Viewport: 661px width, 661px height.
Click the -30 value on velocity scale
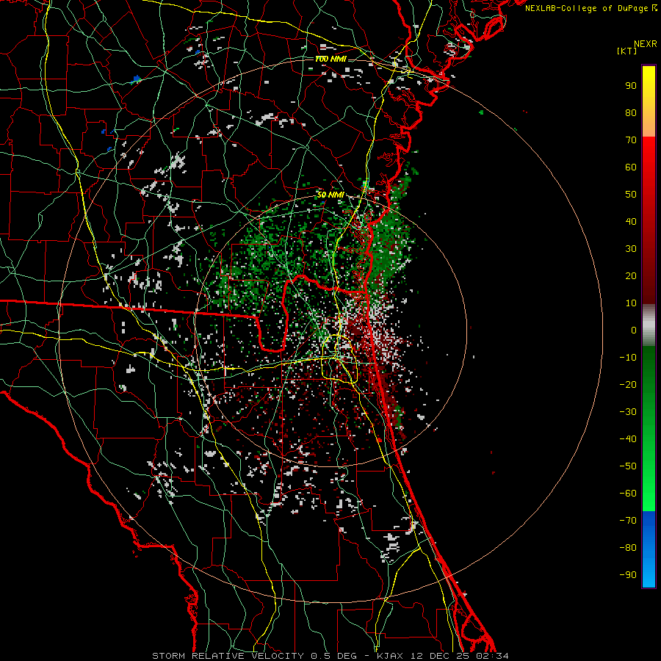click(x=628, y=412)
